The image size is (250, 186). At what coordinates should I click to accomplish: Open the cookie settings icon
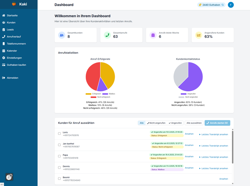[9, 177]
